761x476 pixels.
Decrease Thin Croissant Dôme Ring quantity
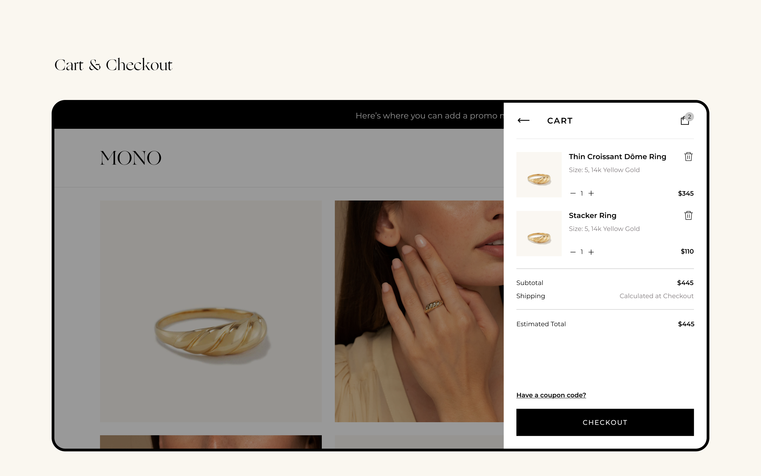tap(573, 193)
